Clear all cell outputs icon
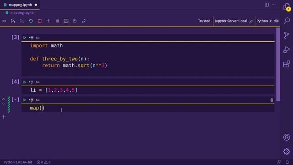The width and height of the screenshot is (293, 165). coord(57,21)
